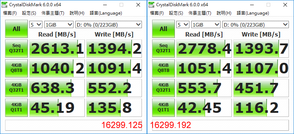
Task: Open 語言(Language) menu in left window
Action: (x=106, y=13)
